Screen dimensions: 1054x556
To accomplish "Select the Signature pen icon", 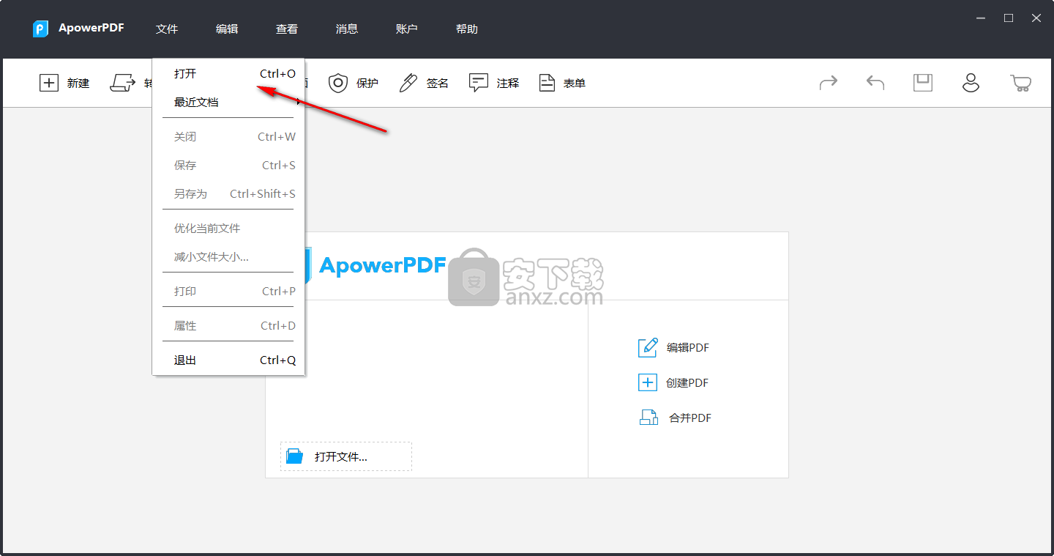I will pyautogui.click(x=408, y=83).
